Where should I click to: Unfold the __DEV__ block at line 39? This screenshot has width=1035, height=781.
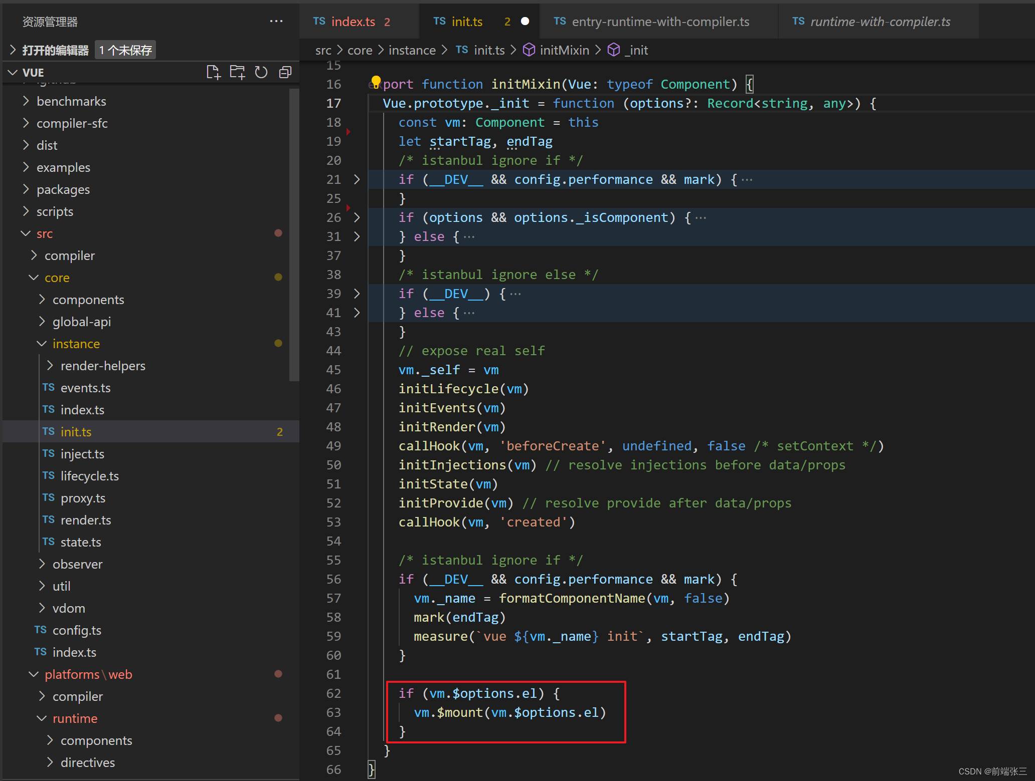tap(357, 294)
